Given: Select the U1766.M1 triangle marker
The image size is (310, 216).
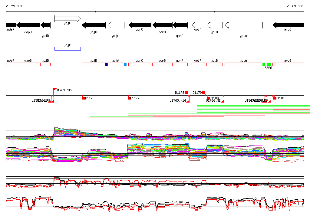Looking at the screenshot, I should coord(223,101).
